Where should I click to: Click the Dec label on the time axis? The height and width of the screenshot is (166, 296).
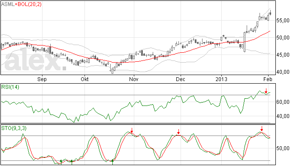[181, 79]
